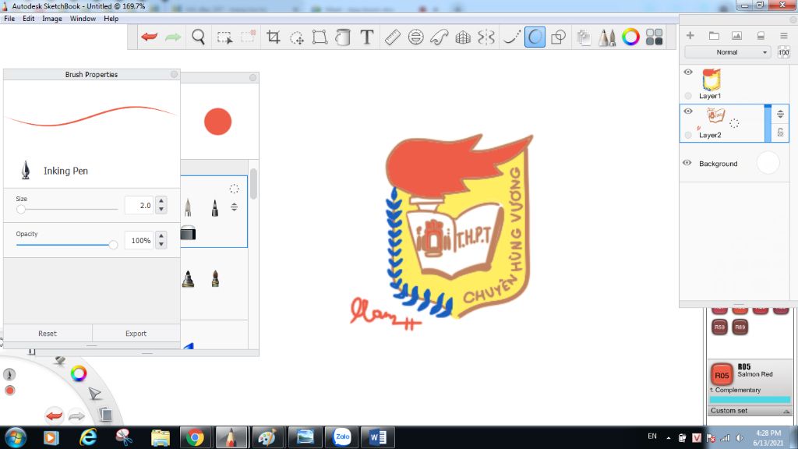The image size is (798, 449).
Task: Decrease Opacity with down arrow
Action: pyautogui.click(x=161, y=244)
